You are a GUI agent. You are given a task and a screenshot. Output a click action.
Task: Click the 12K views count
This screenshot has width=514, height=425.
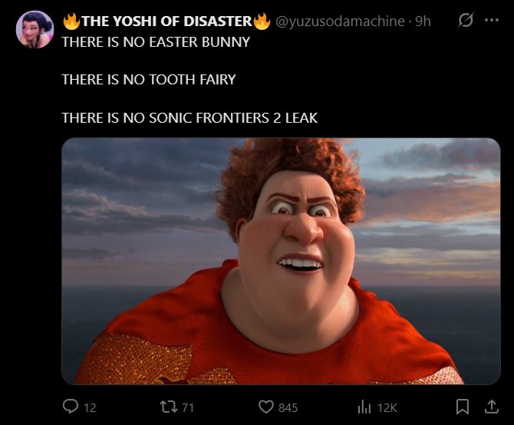(x=387, y=408)
